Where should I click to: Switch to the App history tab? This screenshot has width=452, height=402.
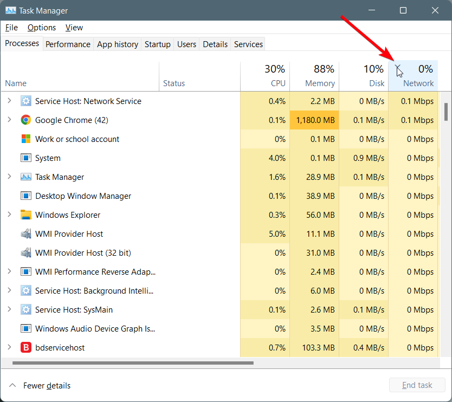(118, 44)
